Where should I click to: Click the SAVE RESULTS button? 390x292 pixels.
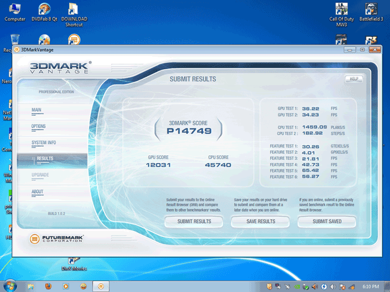pos(260,221)
